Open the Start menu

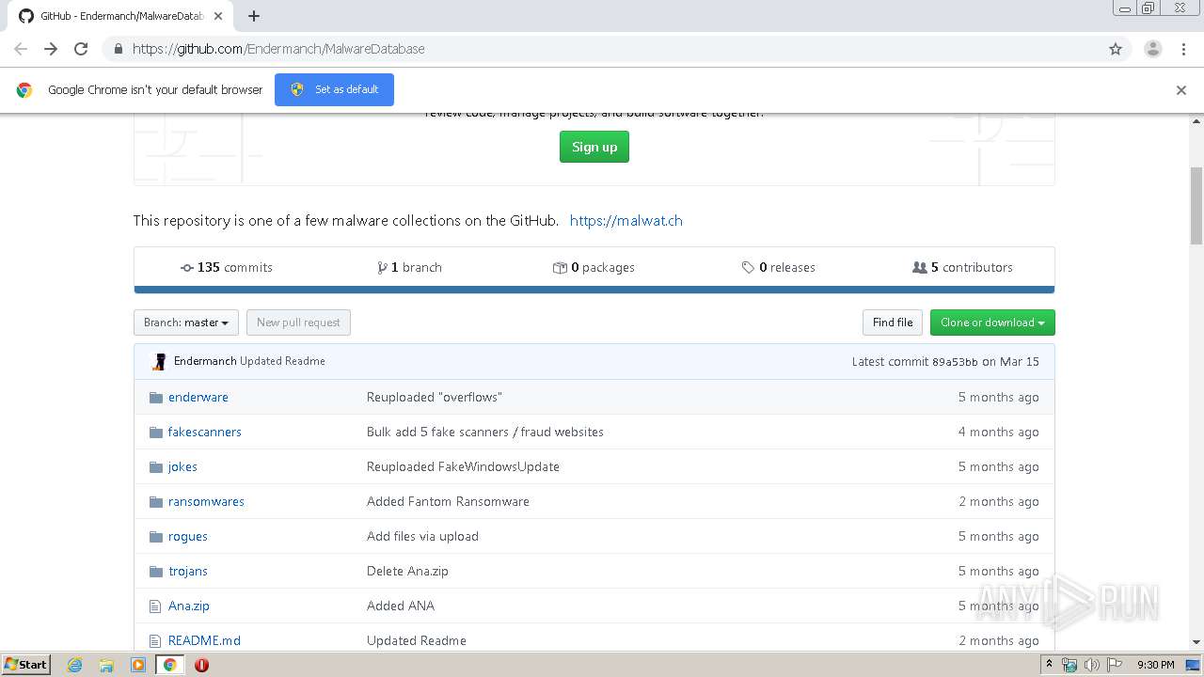pyautogui.click(x=25, y=665)
